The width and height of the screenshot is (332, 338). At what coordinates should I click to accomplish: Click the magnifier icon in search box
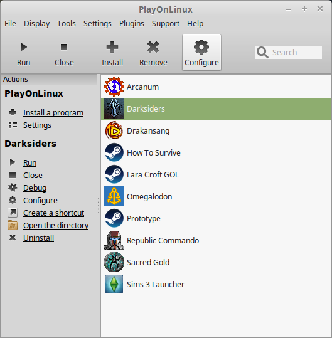(262, 53)
